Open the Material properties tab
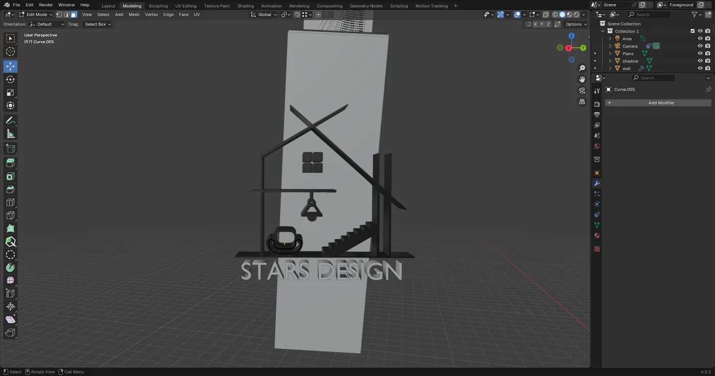Image resolution: width=715 pixels, height=376 pixels. [597, 236]
